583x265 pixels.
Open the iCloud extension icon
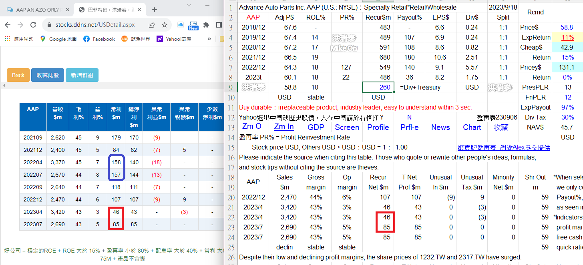coord(181,25)
